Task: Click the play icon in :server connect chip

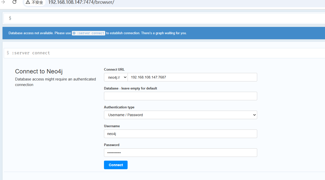Action: (x=74, y=33)
